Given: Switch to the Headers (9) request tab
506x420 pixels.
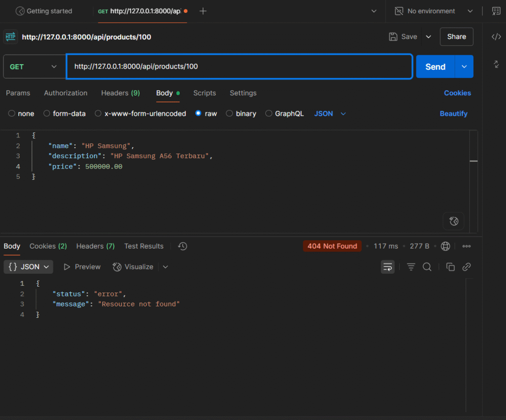Looking at the screenshot, I should click(x=120, y=93).
